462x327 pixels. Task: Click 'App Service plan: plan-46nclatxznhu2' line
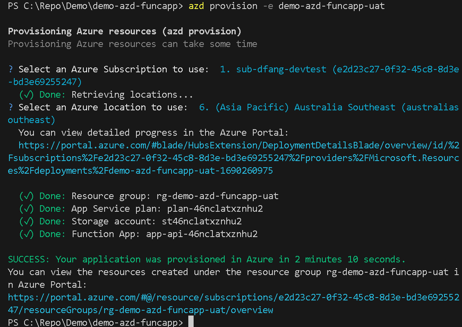tap(167, 209)
